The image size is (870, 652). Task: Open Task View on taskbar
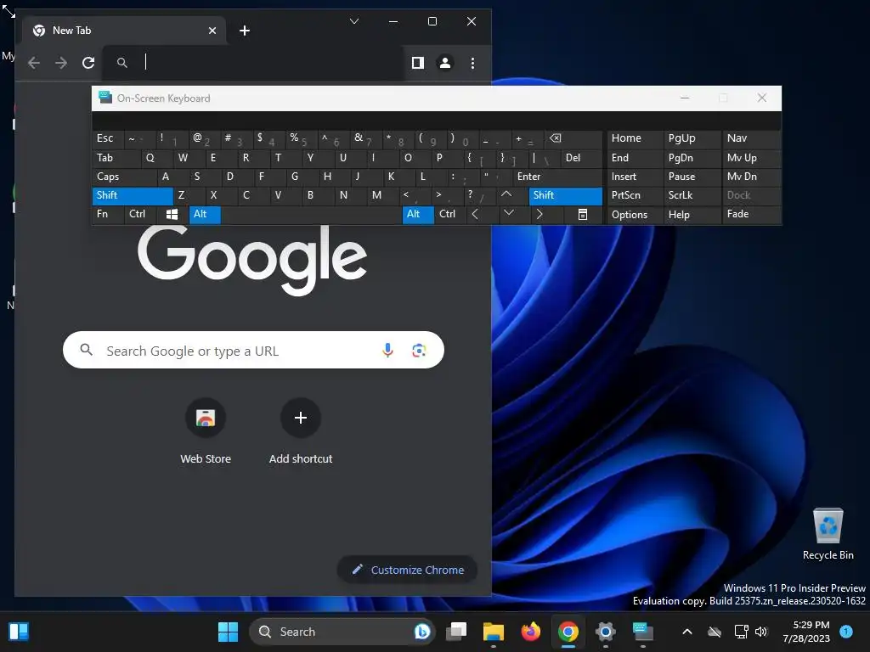[x=456, y=632]
